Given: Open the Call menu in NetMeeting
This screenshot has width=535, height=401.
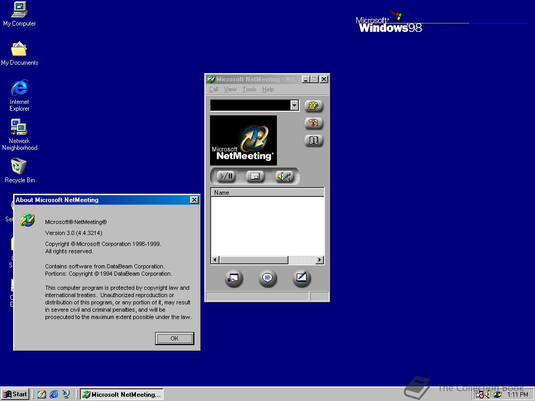Looking at the screenshot, I should tap(214, 89).
